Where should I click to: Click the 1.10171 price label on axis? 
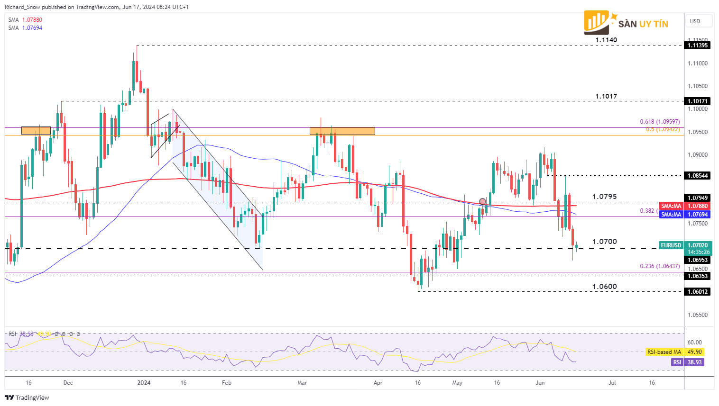click(698, 101)
